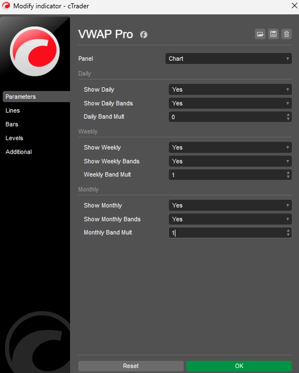Click the Daily Band Mult stepper arrows
The width and height of the screenshot is (299, 373).
288,117
